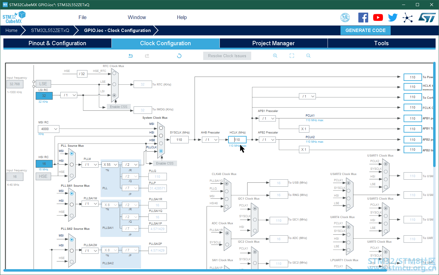
Task: Select LSI in the RTC Clock Mux
Action: click(x=114, y=95)
